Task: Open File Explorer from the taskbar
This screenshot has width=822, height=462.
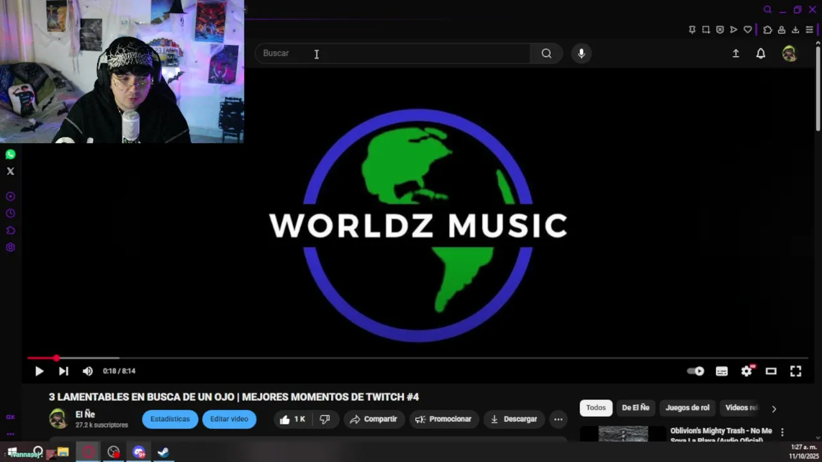Action: (63, 452)
